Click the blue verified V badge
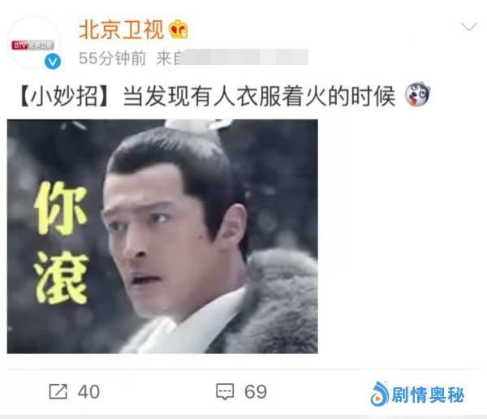The width and height of the screenshot is (487, 419). click(x=53, y=62)
